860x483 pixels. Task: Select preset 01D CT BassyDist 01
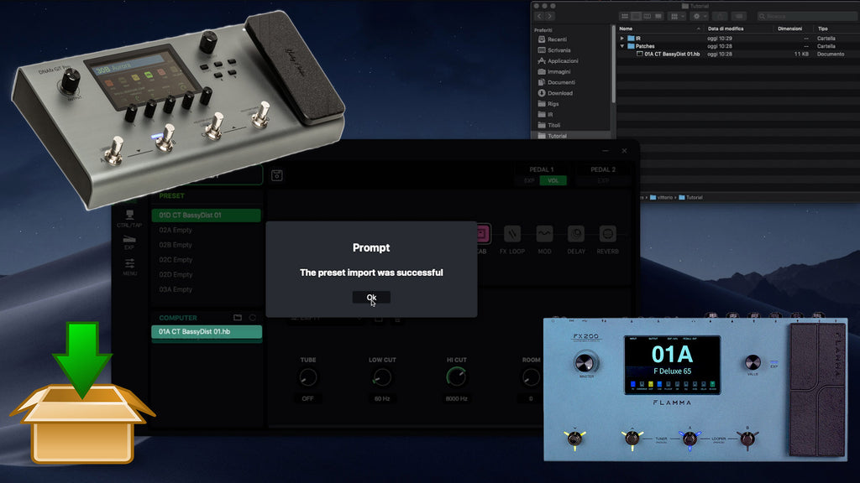point(207,216)
